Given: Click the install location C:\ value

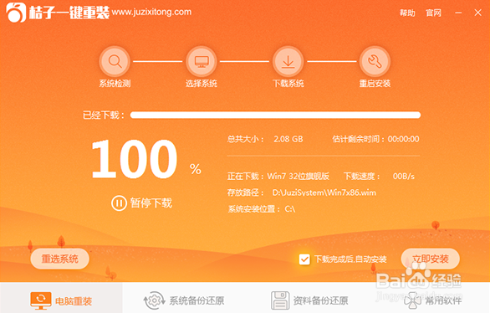Looking at the screenshot, I should tap(290, 209).
